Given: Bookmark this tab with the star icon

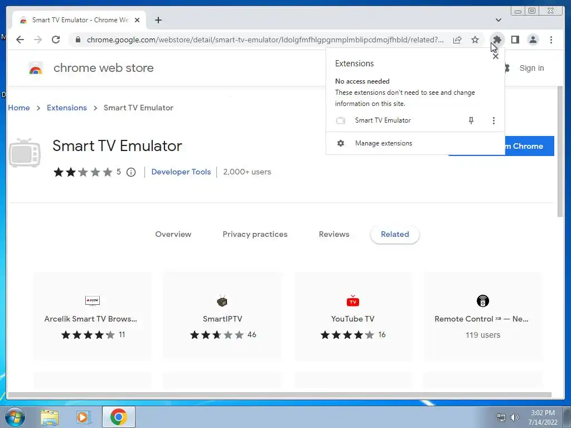Looking at the screenshot, I should [x=475, y=40].
